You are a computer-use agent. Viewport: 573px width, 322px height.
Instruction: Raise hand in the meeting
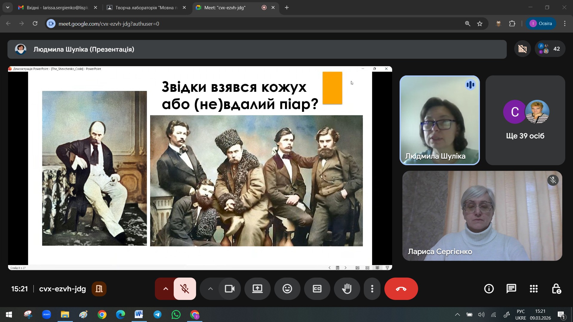[347, 289]
